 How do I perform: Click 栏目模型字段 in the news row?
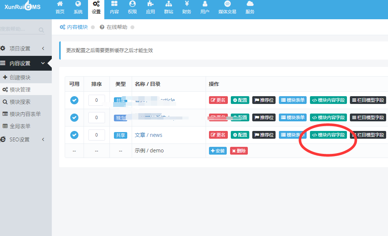368,135
